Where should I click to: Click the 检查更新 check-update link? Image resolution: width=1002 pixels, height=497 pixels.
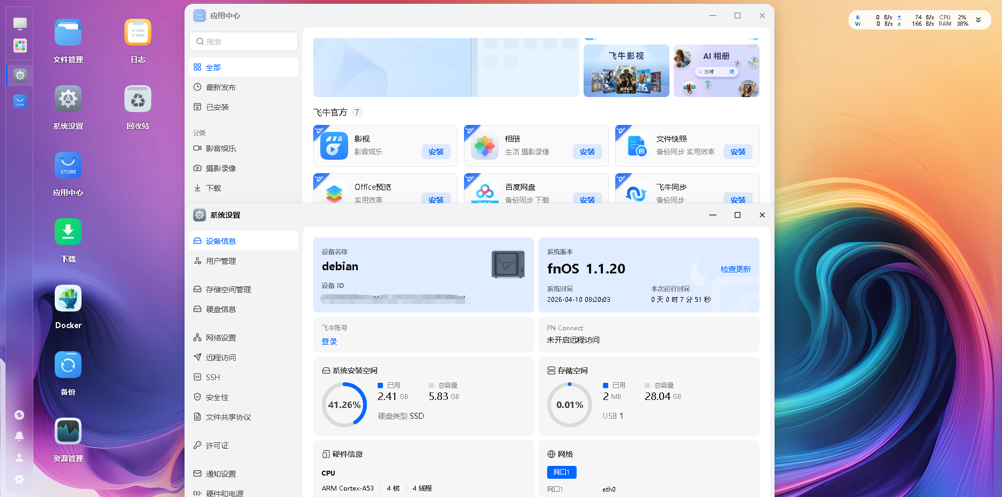click(736, 269)
